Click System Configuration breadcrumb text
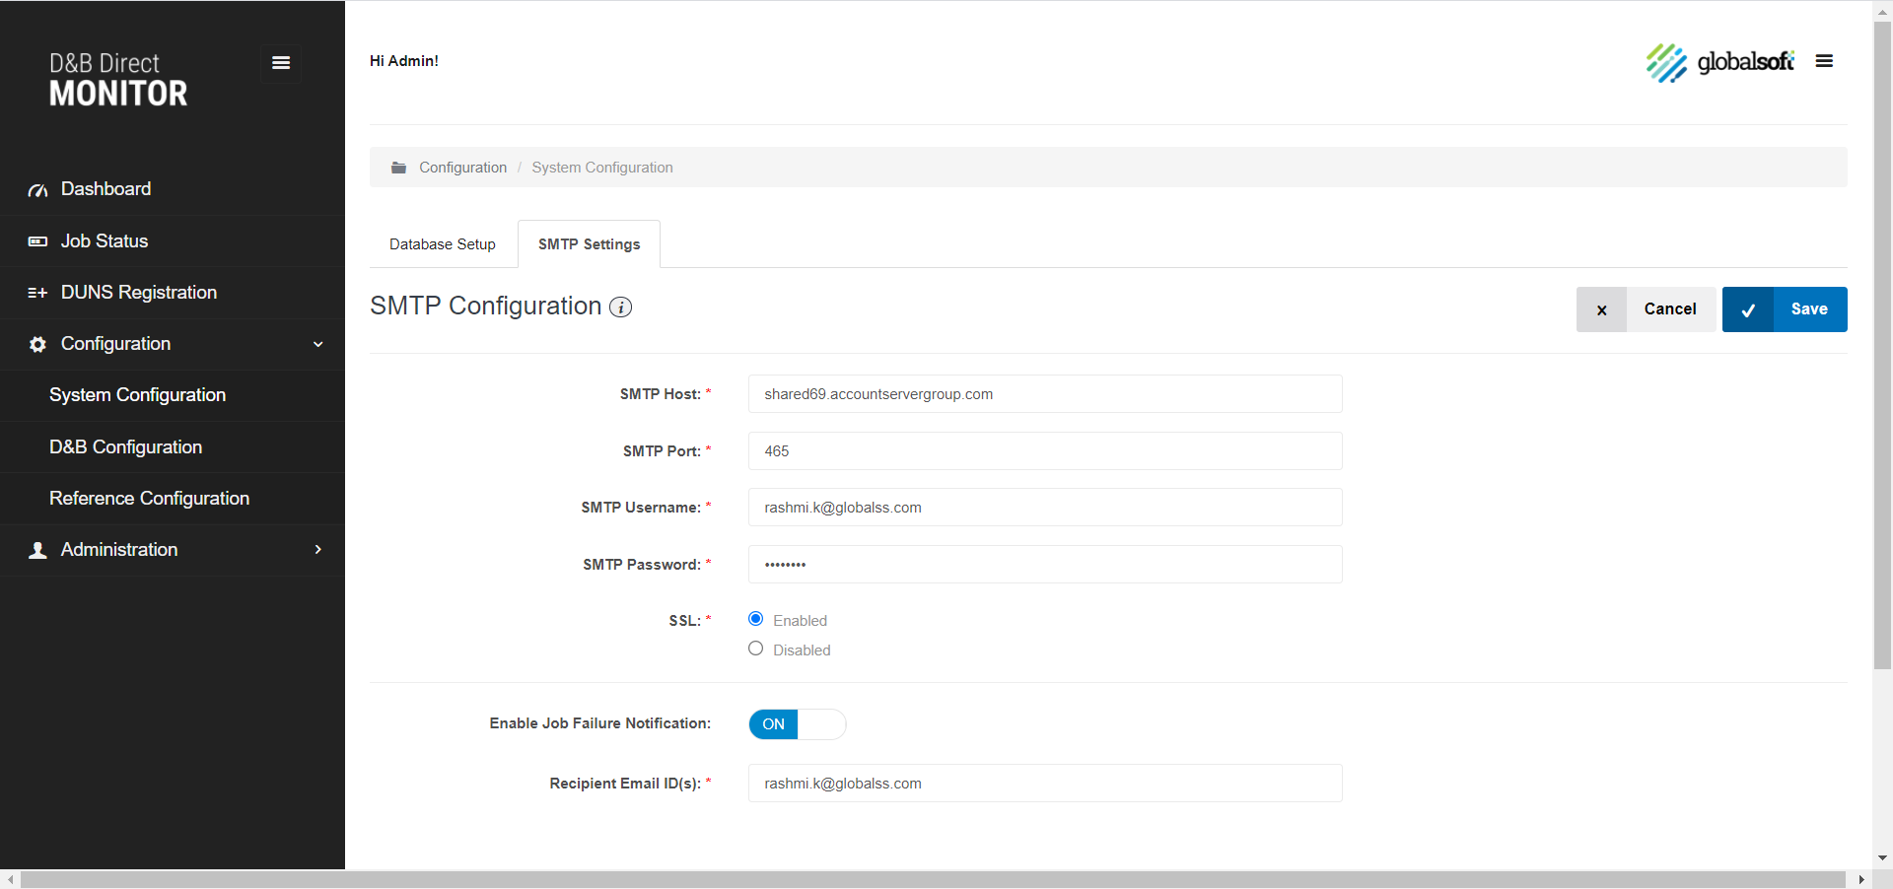The image size is (1893, 889). [602, 168]
